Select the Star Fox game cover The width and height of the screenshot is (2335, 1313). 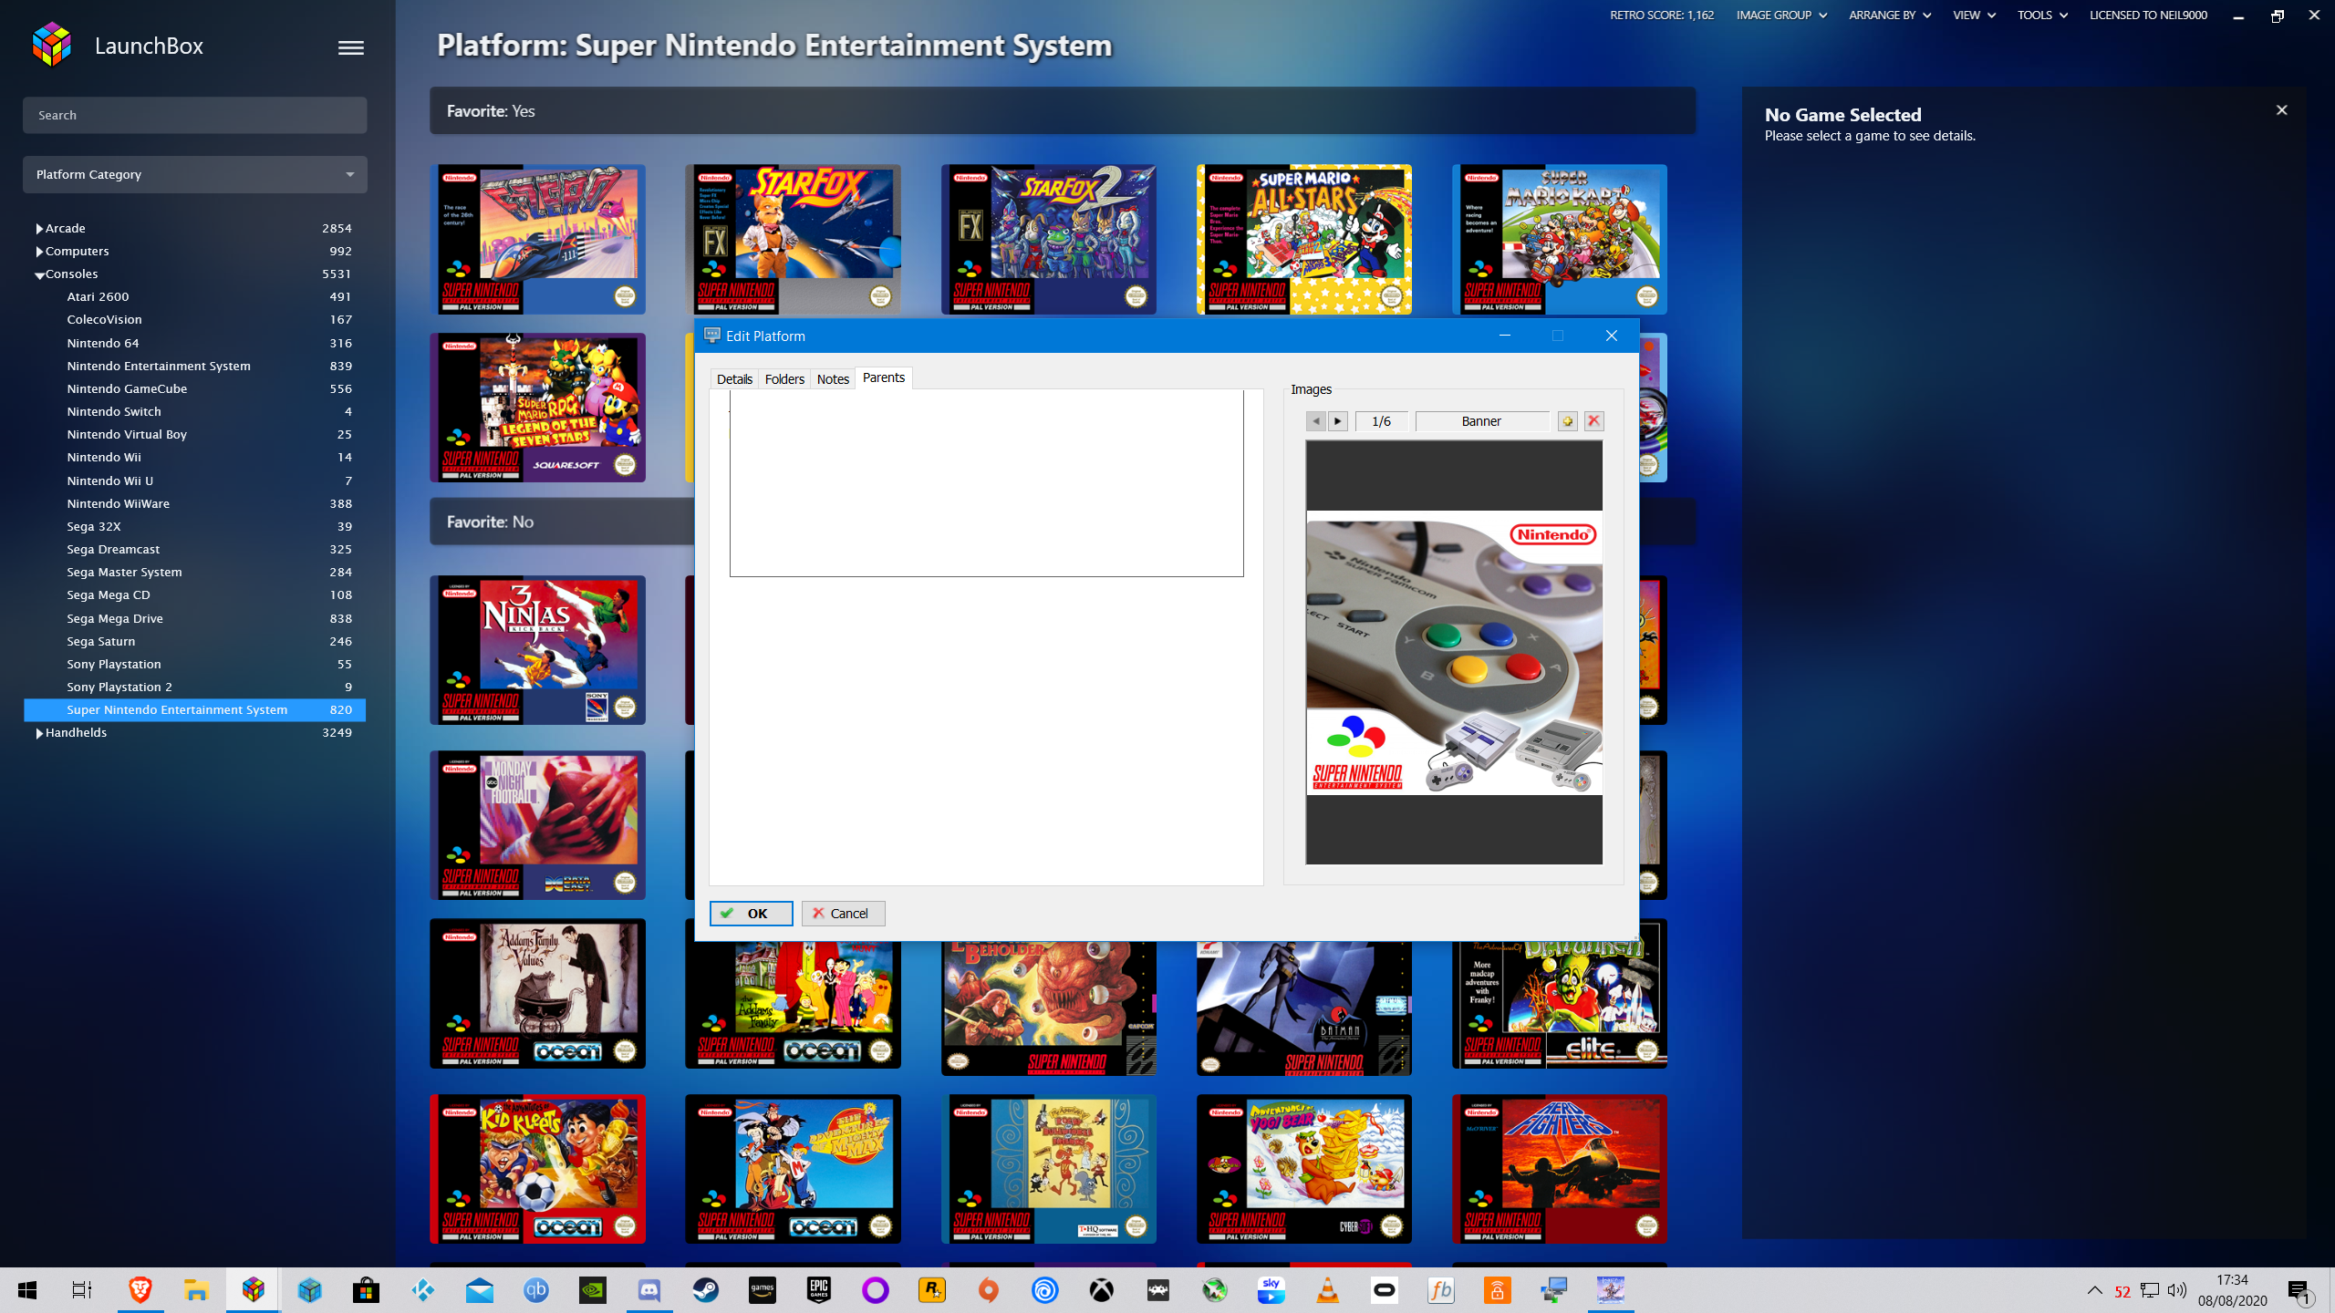794,240
